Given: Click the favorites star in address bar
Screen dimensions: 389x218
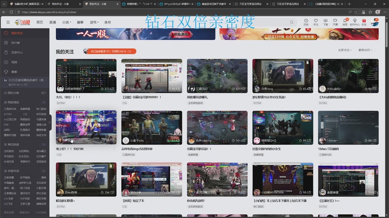Looking at the screenshot, I should (x=356, y=12).
